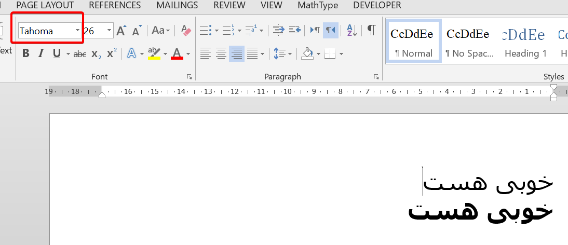Open Justify options dropdown arrow
Image resolution: width=568 pixels, height=245 pixels.
coord(262,54)
